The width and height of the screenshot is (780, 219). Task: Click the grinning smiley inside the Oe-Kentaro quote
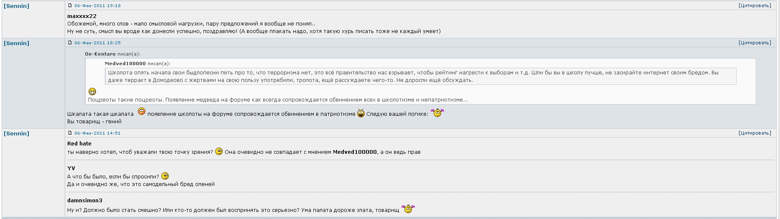[92, 92]
